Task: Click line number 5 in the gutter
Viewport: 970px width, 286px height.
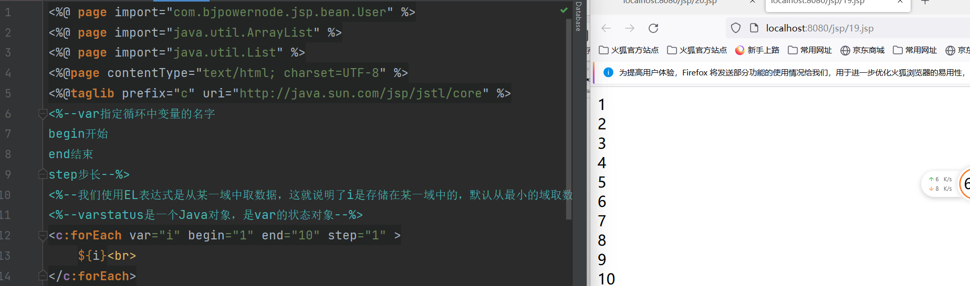Action: point(8,93)
